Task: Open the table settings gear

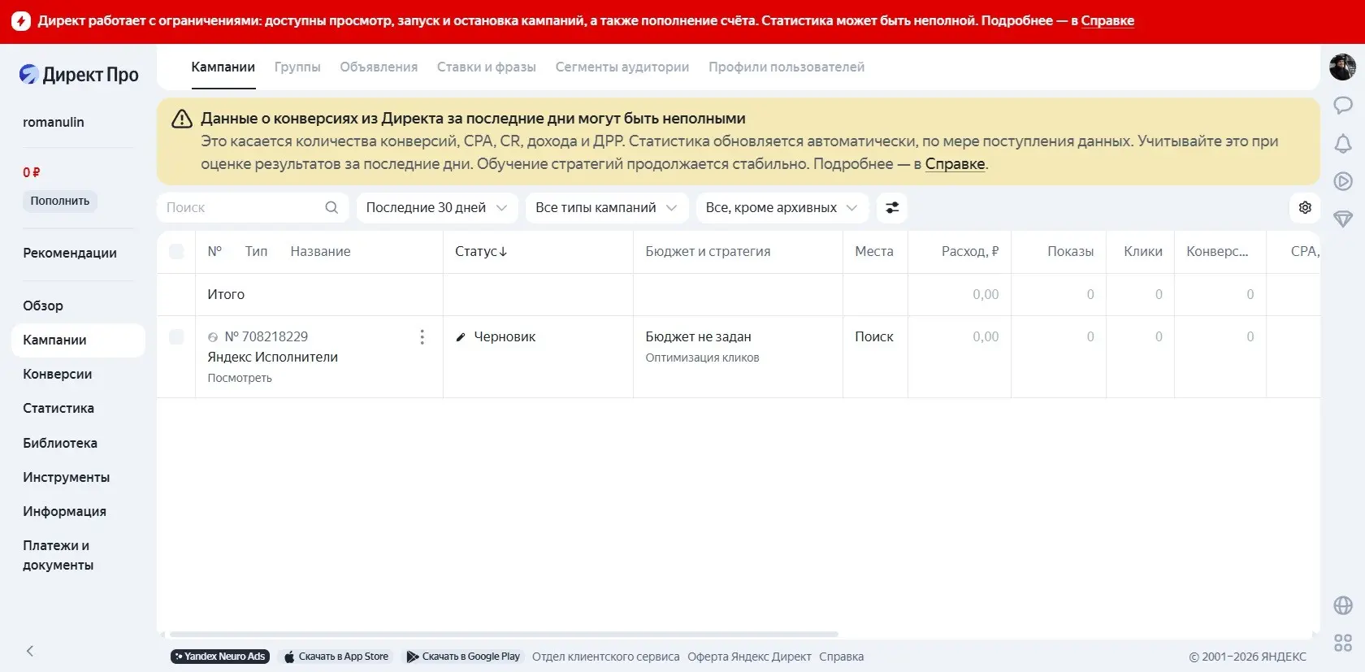Action: pos(1305,207)
